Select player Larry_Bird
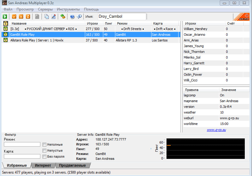 216,69
